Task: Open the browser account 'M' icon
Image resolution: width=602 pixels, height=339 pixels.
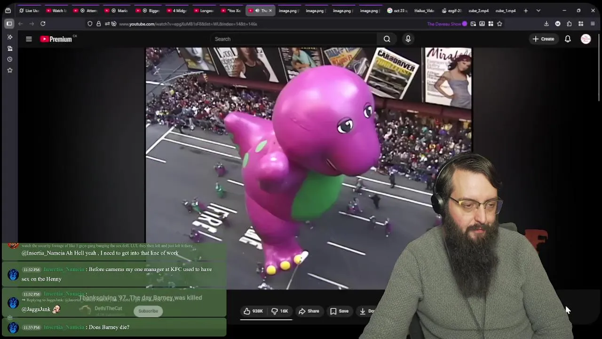Action: (x=558, y=24)
